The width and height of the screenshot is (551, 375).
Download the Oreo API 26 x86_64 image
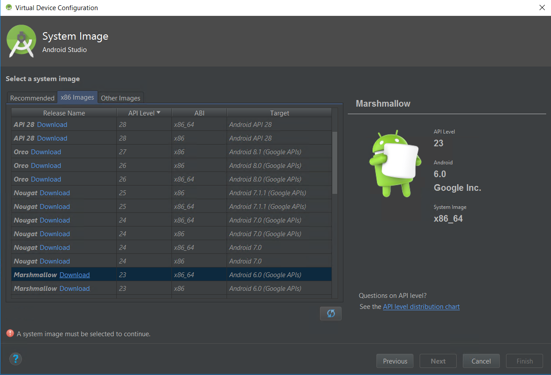pyautogui.click(x=46, y=179)
